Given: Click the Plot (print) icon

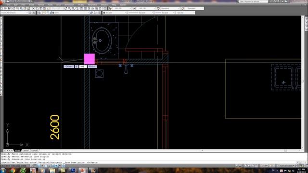Looking at the screenshot, I should click(x=14, y=9).
